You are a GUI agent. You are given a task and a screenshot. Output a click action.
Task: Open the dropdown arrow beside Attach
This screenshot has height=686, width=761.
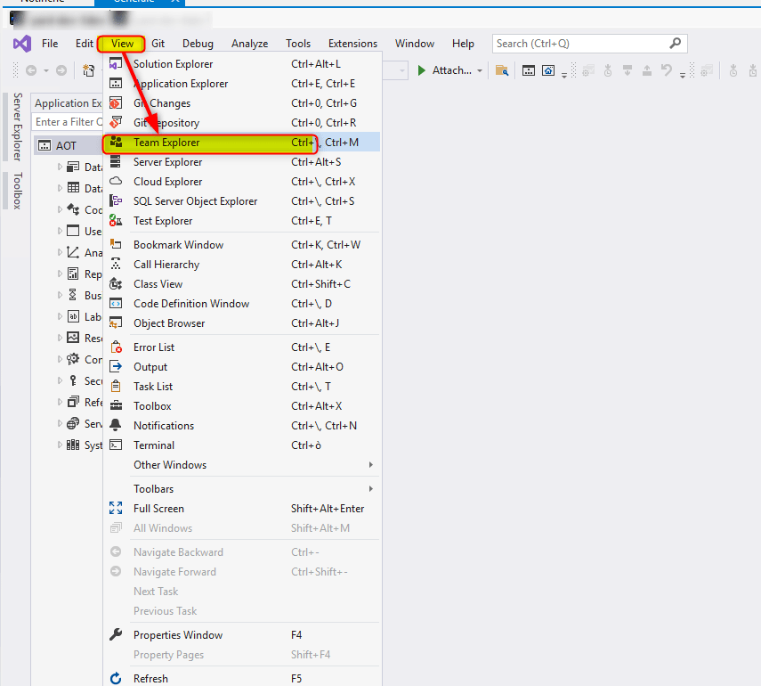tap(480, 71)
